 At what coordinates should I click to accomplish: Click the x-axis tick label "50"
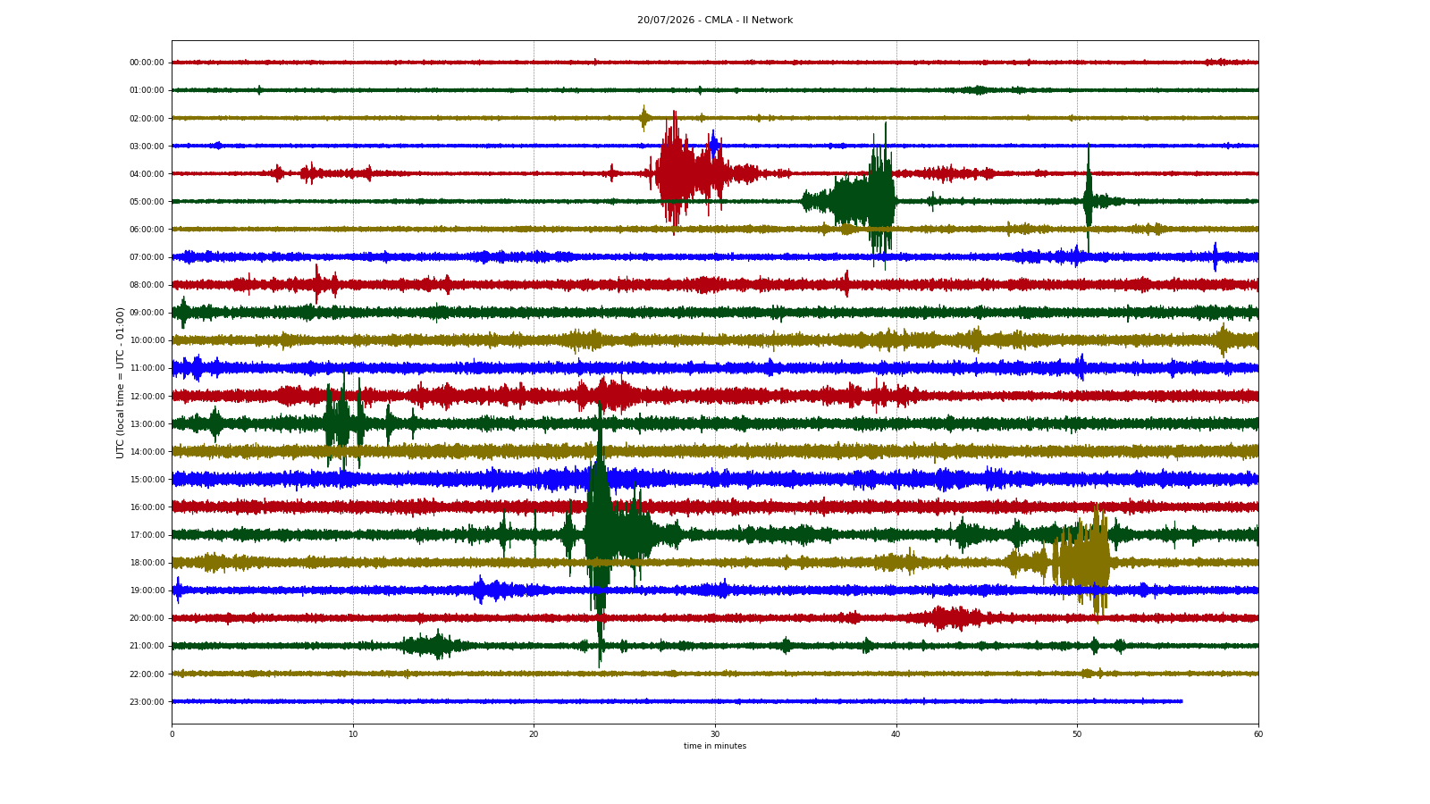coord(1077,734)
